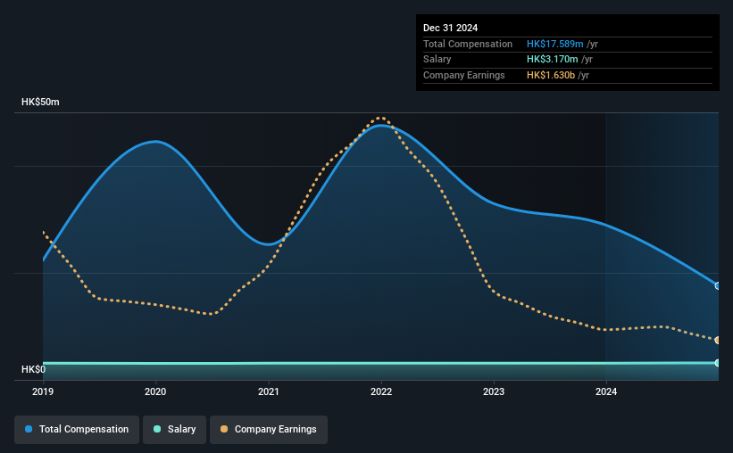Click the HK$3.170m salary value
The height and width of the screenshot is (453, 733).
(552, 60)
